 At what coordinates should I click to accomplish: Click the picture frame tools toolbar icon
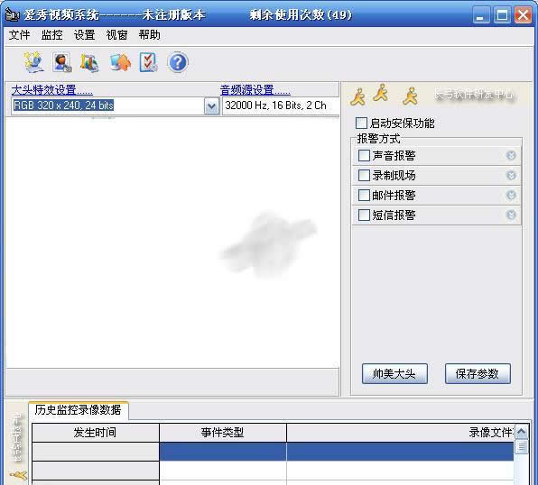pyautogui.click(x=89, y=63)
